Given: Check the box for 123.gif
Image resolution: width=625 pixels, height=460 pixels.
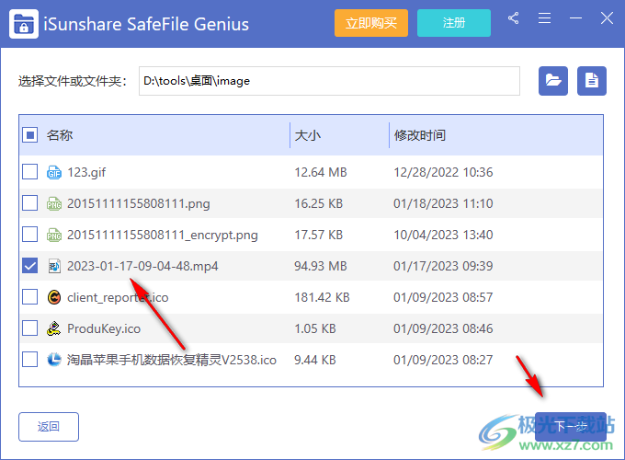Looking at the screenshot, I should [30, 172].
